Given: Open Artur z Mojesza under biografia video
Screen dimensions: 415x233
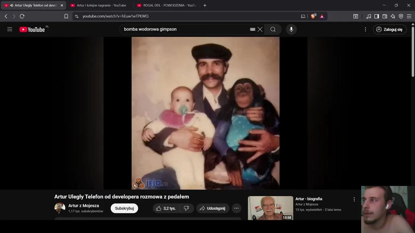Looking at the screenshot, I should click(x=307, y=204).
